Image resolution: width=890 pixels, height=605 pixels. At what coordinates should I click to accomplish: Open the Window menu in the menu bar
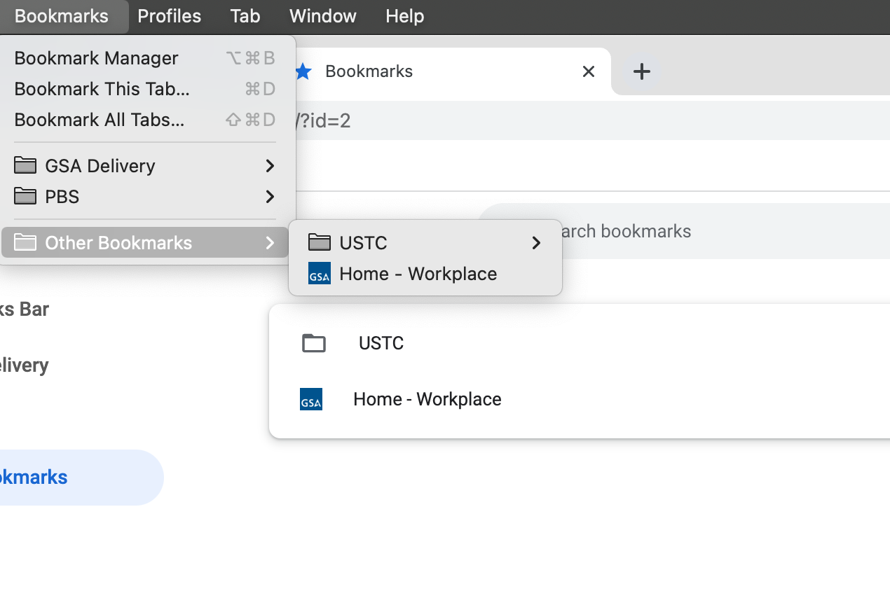[322, 16]
